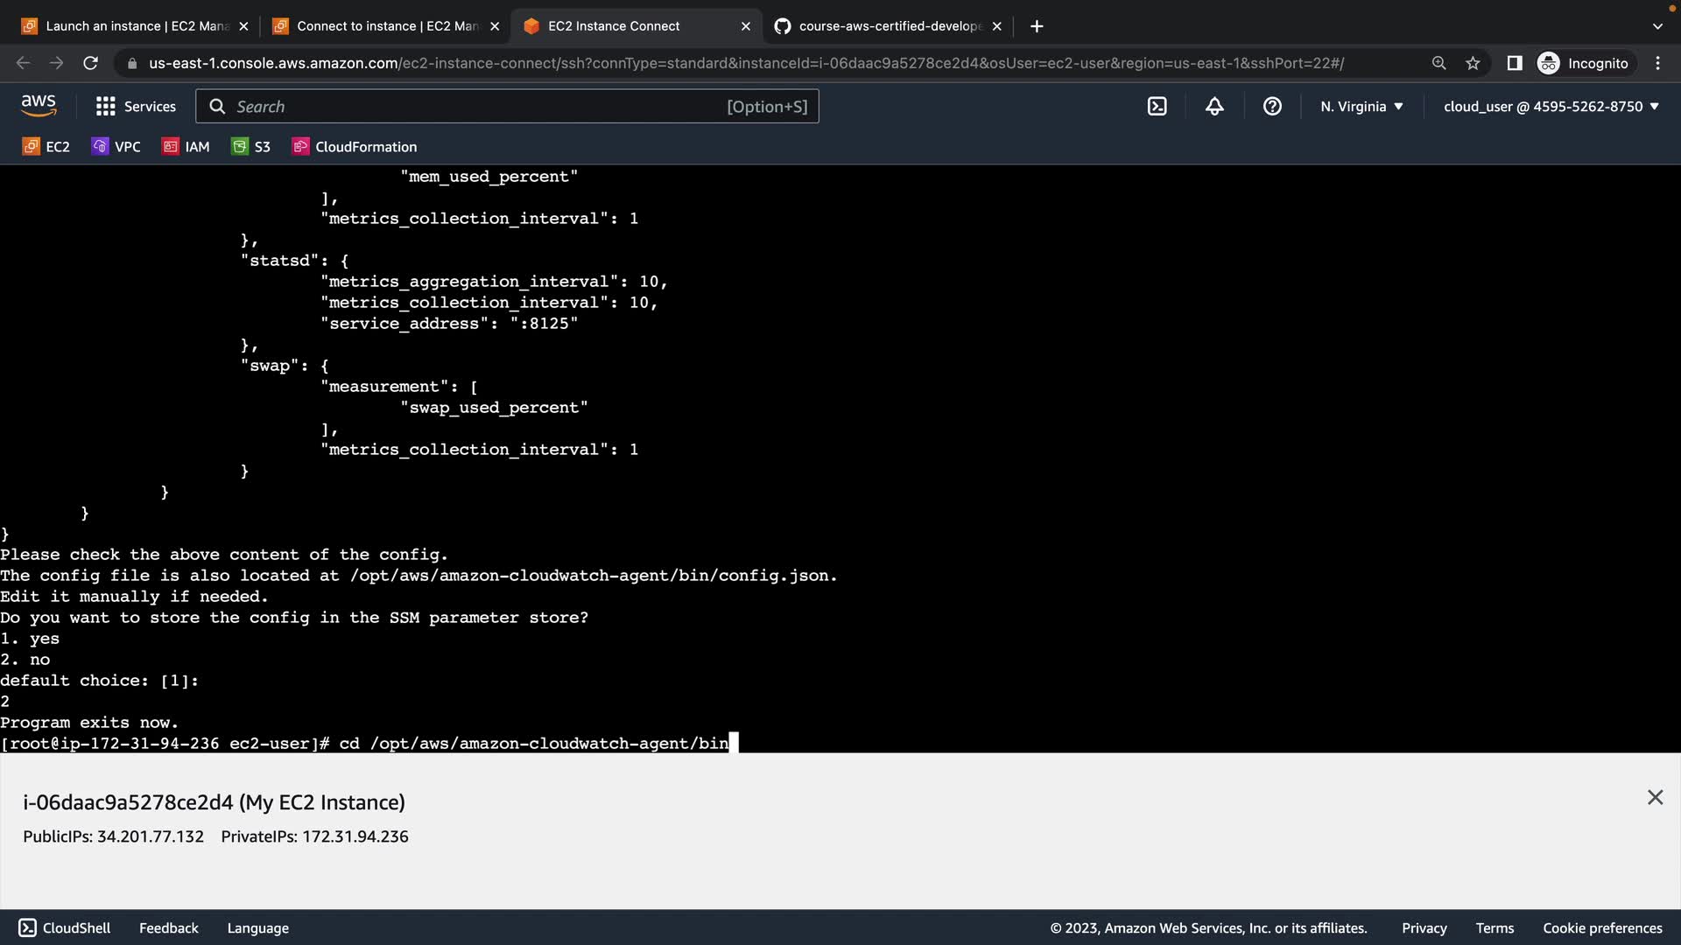1681x945 pixels.
Task: Open browser side panel icon
Action: 1514,63
